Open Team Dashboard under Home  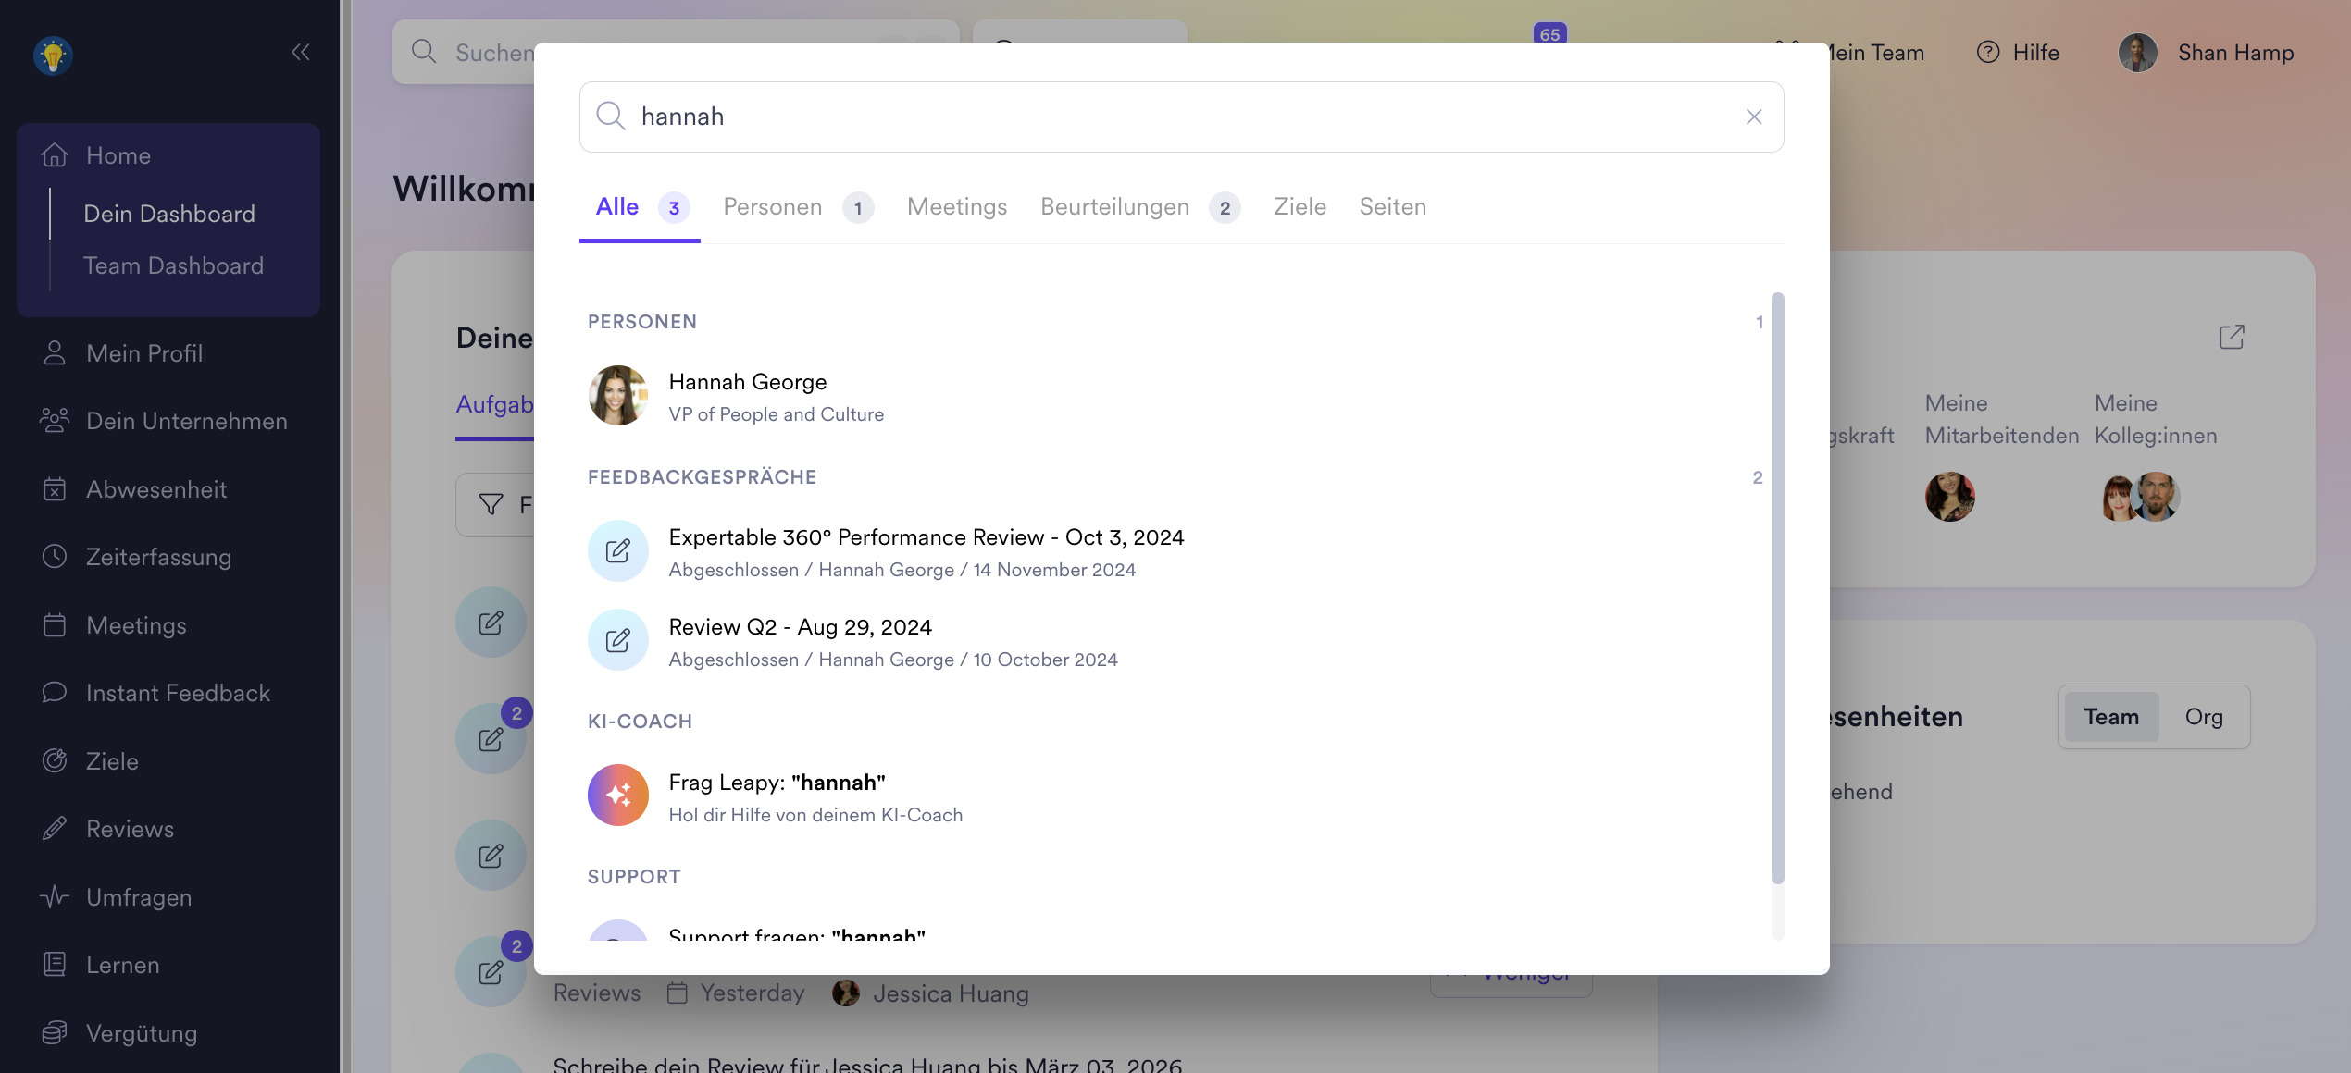click(173, 265)
